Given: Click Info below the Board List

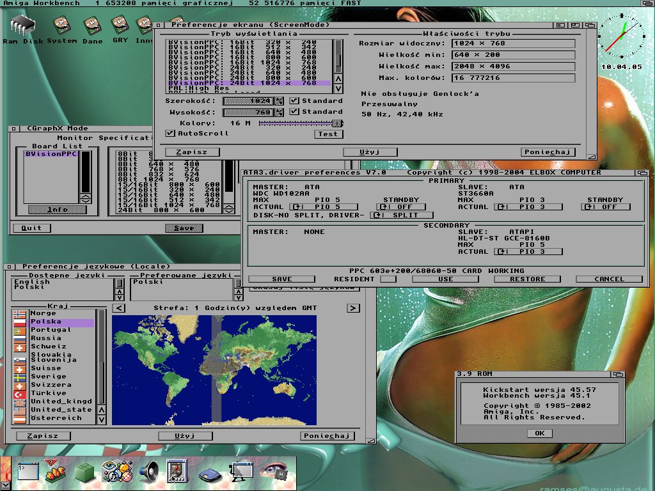Looking at the screenshot, I should (58, 210).
